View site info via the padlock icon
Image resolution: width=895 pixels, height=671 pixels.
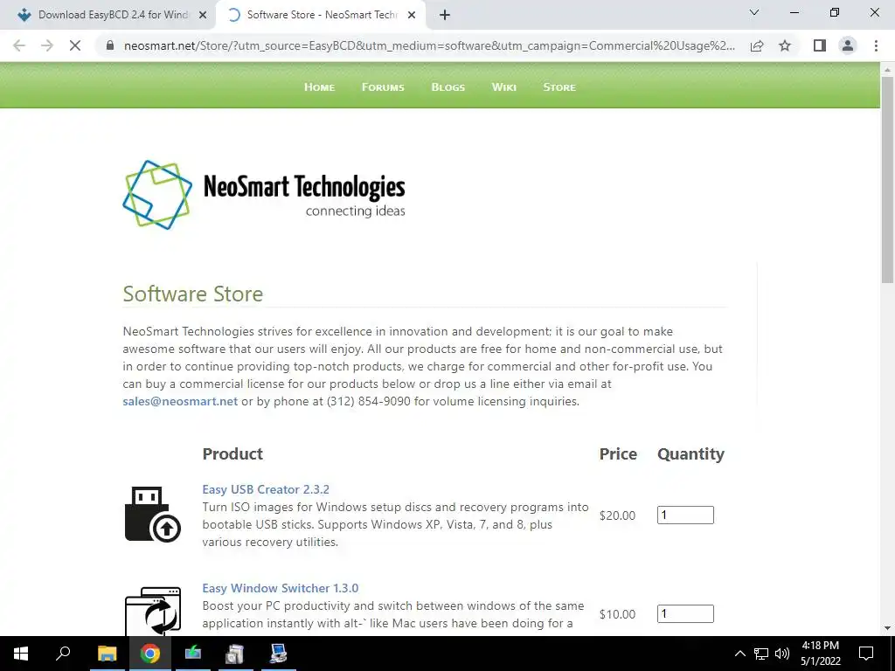point(111,45)
